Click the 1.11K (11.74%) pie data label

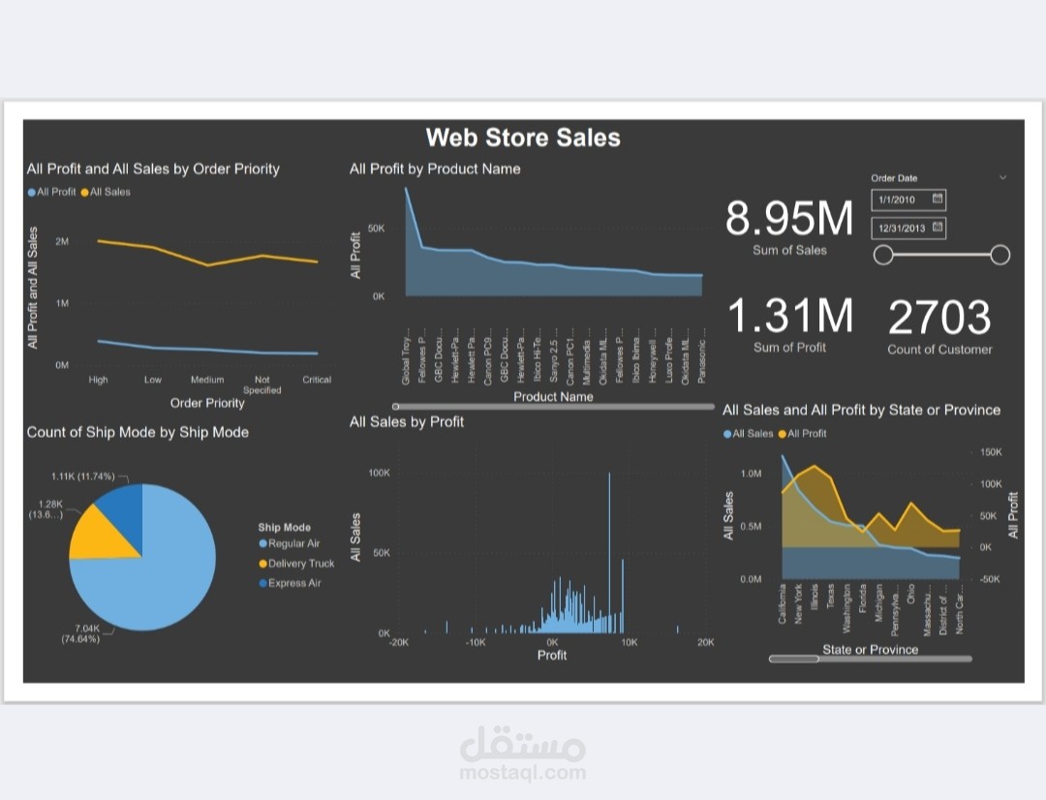[82, 477]
